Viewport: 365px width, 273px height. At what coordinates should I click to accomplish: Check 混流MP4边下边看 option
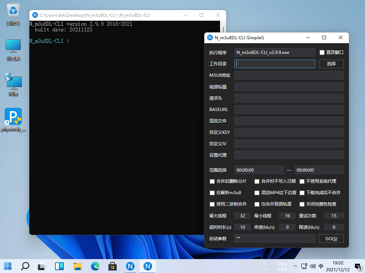coord(257,193)
